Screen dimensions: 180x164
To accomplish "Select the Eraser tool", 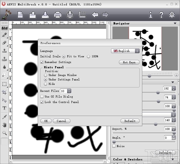I will (x=4, y=43).
